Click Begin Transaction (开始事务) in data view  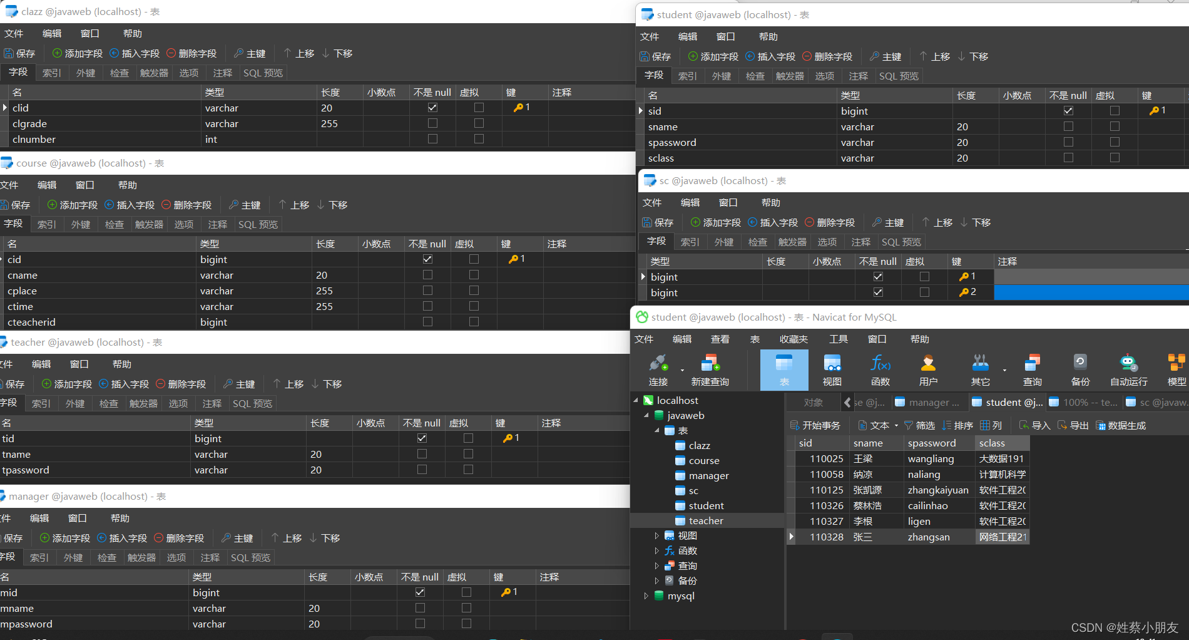click(x=815, y=425)
